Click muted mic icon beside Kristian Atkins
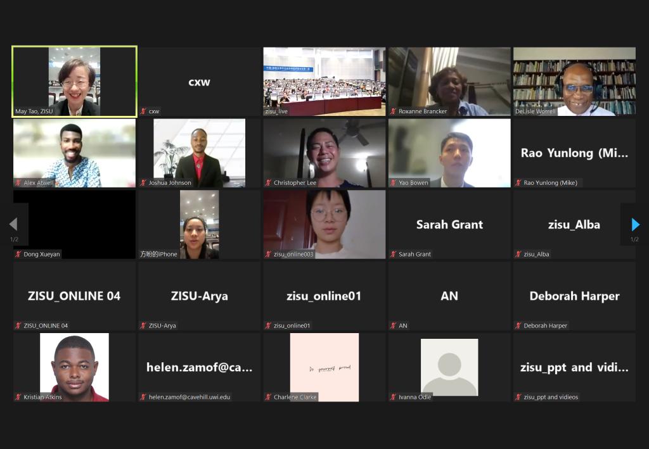This screenshot has height=449, width=649. [18, 397]
